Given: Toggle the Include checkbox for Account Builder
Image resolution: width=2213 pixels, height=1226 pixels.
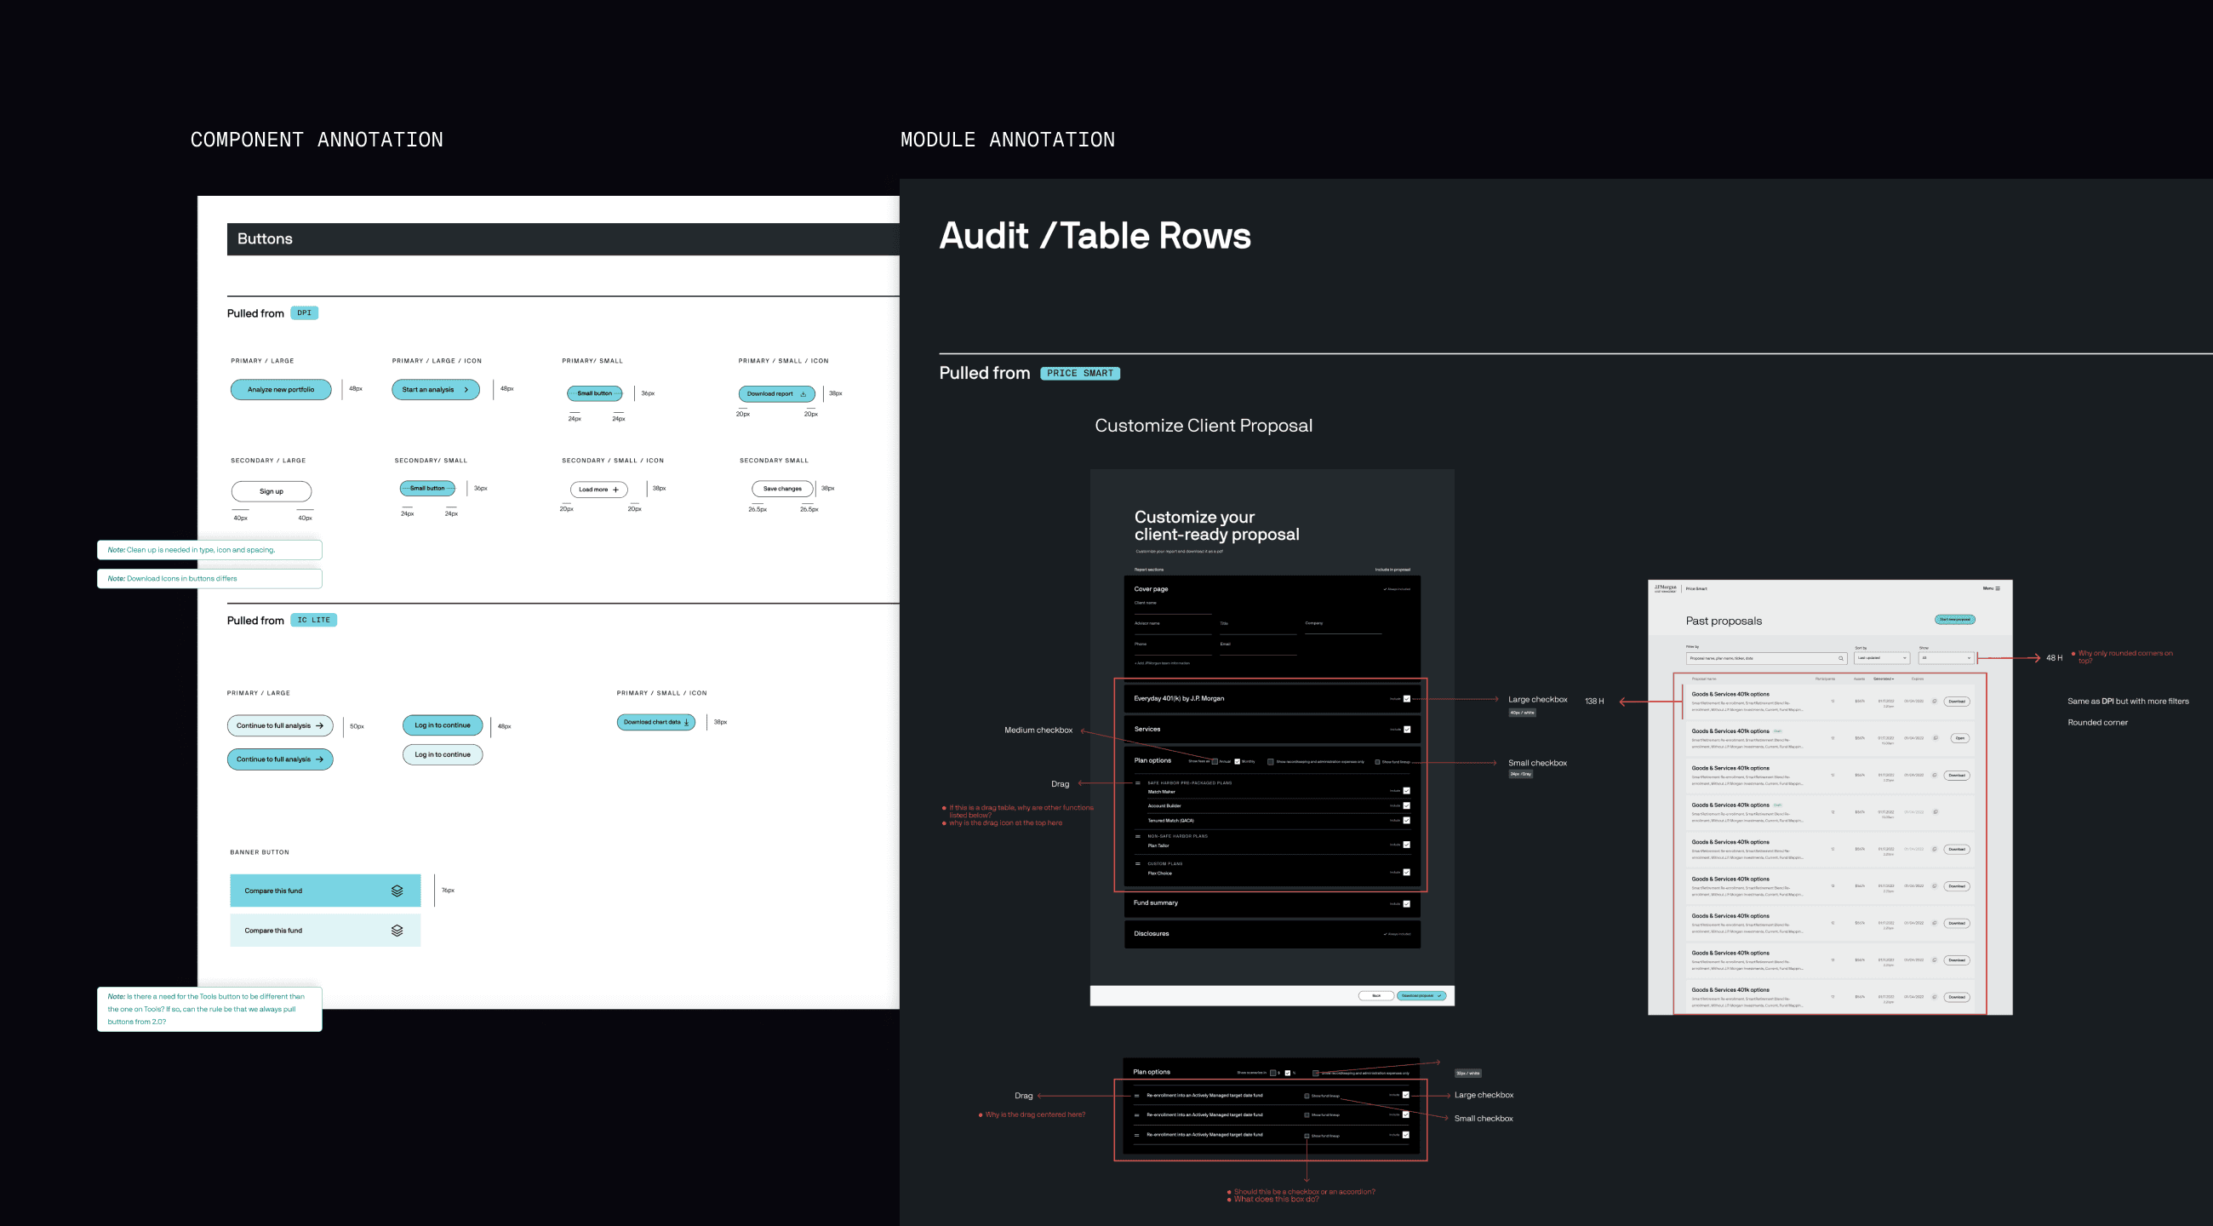Looking at the screenshot, I should [x=1406, y=806].
